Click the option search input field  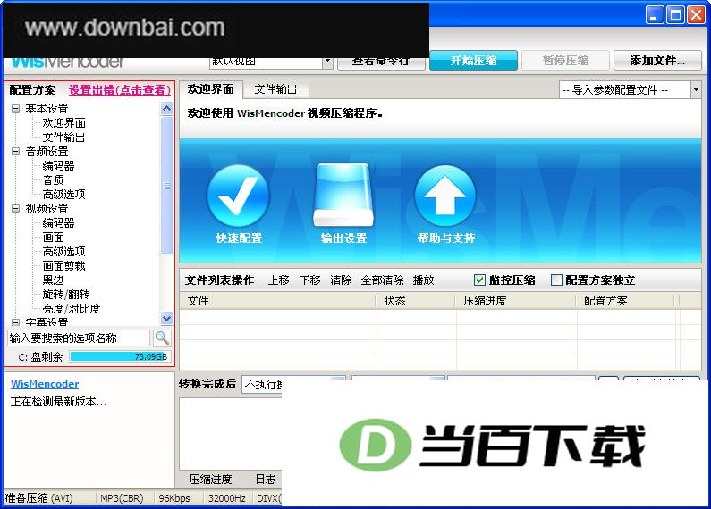[79, 338]
